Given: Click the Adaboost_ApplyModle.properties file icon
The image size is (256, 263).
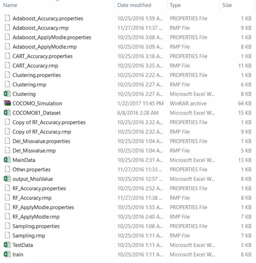Looking at the screenshot, I should pyautogui.click(x=7, y=37).
